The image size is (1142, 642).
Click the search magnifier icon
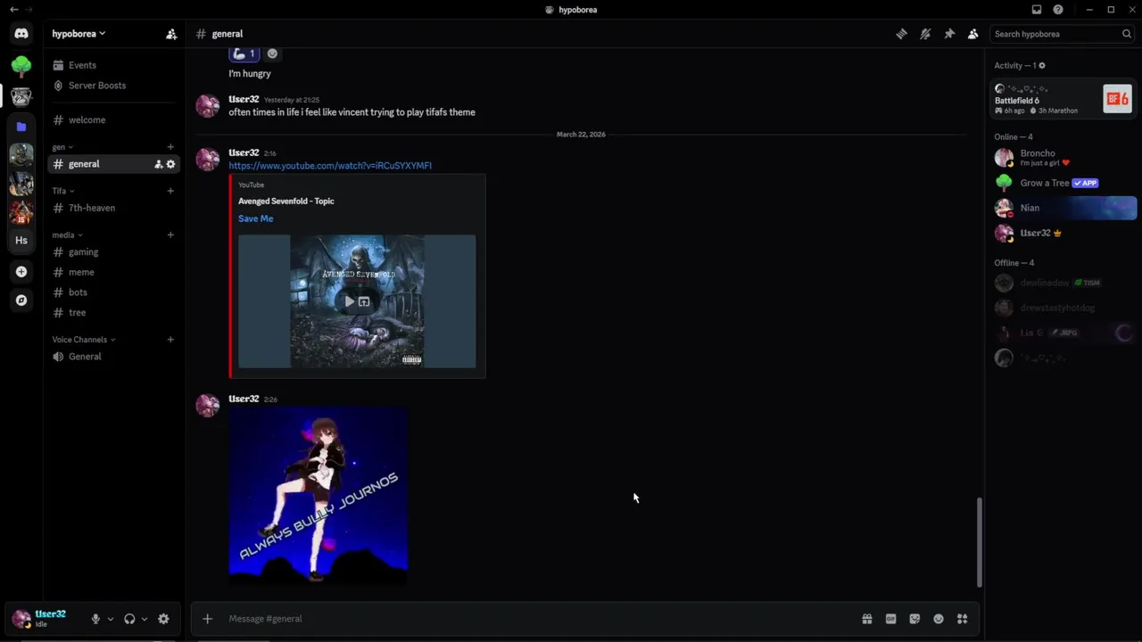tap(1127, 34)
